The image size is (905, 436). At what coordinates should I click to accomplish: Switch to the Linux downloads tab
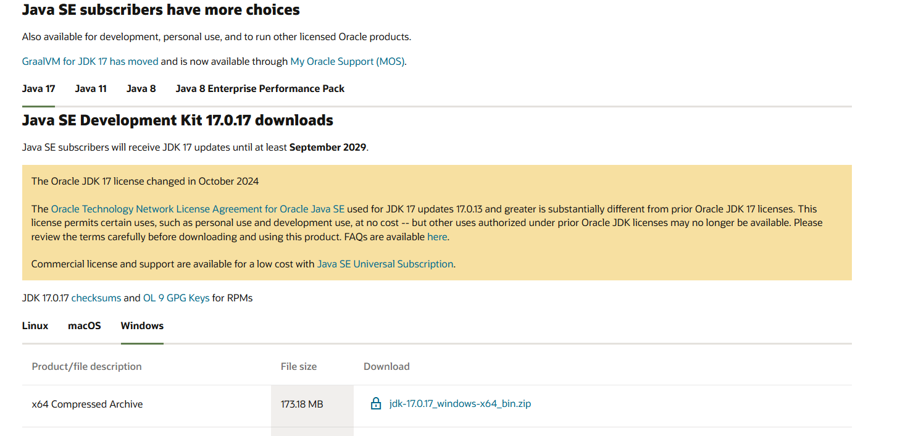[35, 325]
